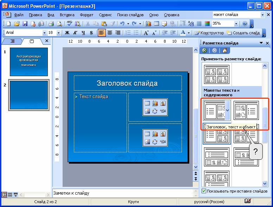Image resolution: width=273 pixels, height=207 pixels.
Task: Uncheck Показывать при вставке слайдов
Action: click(204, 191)
